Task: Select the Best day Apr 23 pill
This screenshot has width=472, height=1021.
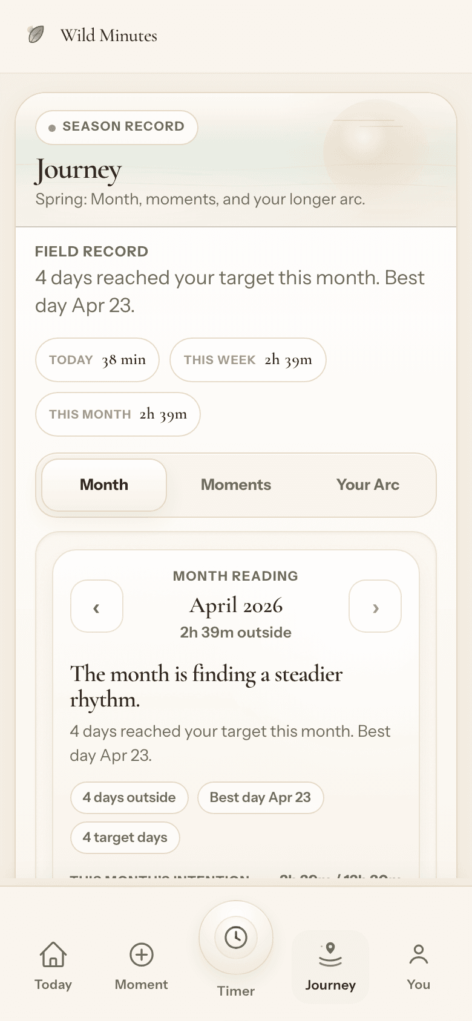Action: pyautogui.click(x=260, y=798)
